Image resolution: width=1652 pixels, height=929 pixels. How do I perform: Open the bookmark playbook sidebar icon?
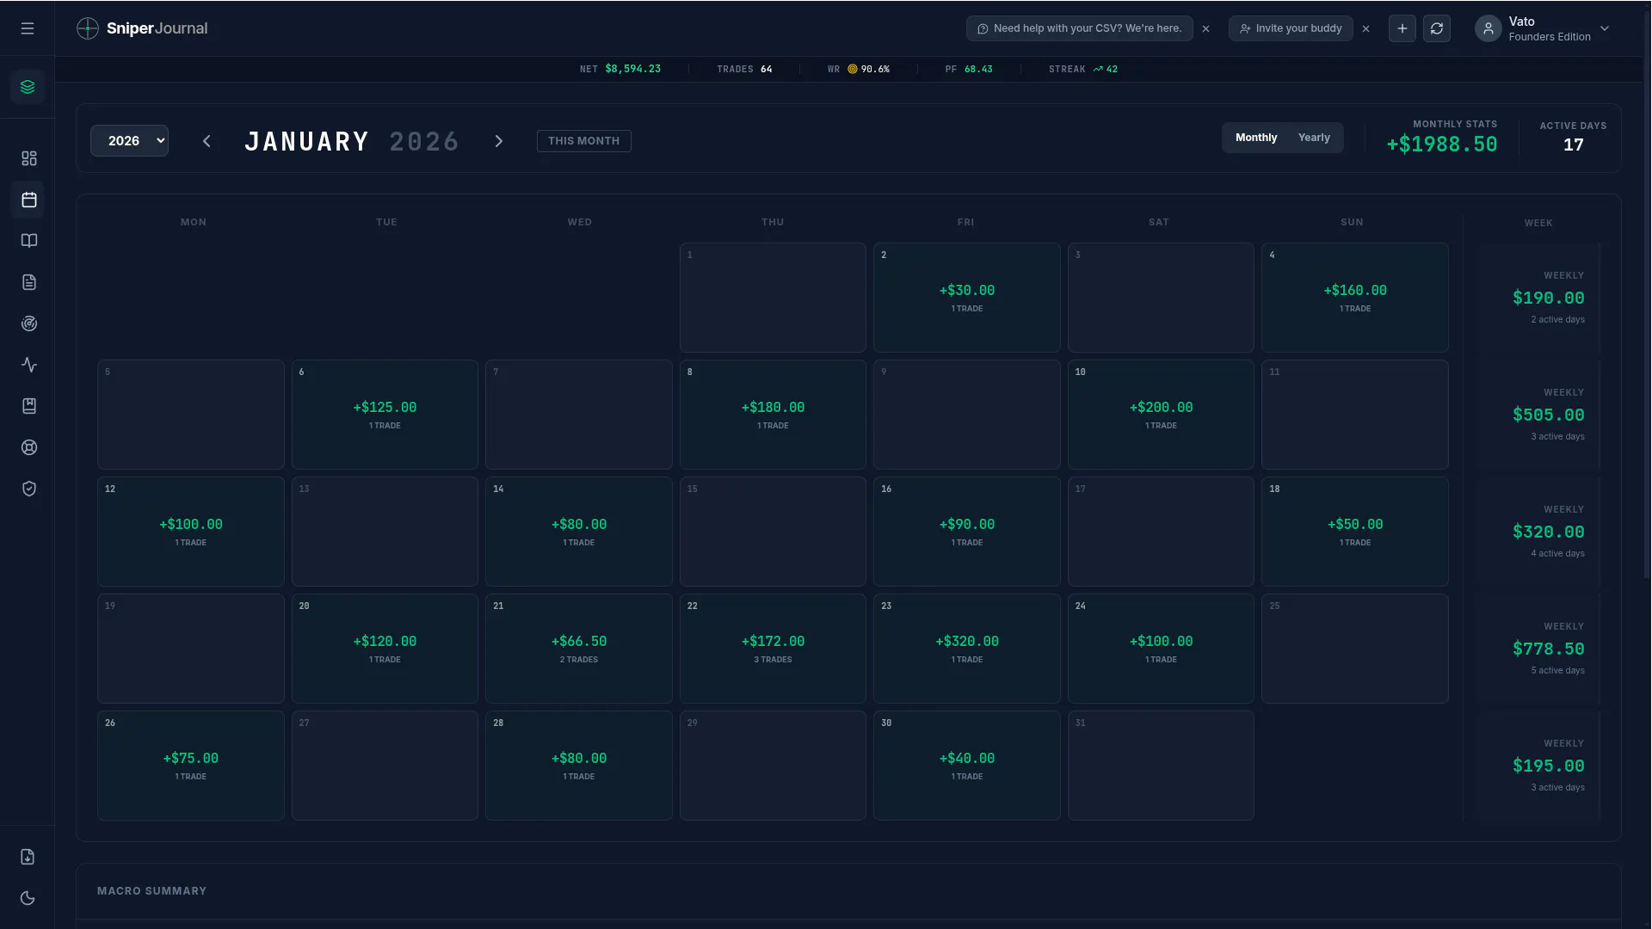coord(29,406)
